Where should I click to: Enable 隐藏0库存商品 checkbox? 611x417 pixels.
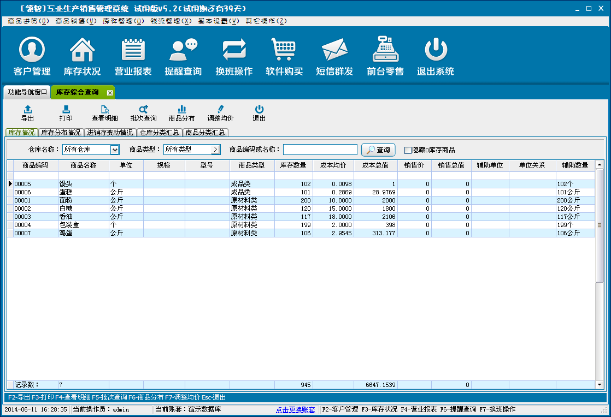[x=408, y=150]
